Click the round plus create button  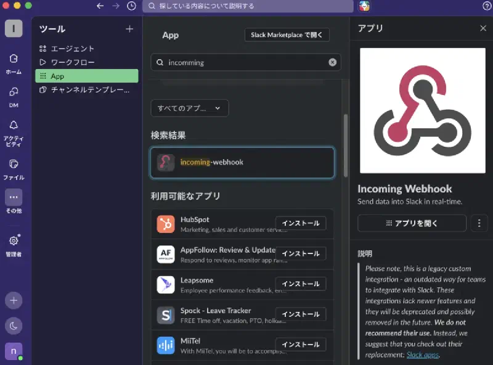point(14,300)
